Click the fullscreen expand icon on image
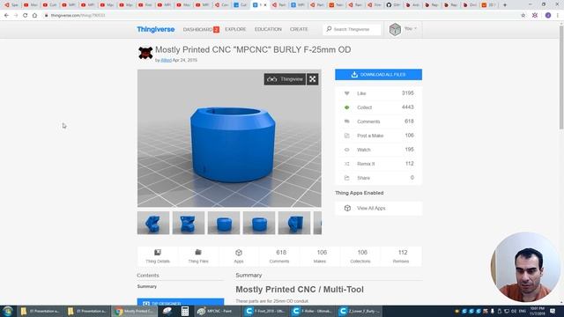The height and width of the screenshot is (317, 564). pyautogui.click(x=313, y=79)
